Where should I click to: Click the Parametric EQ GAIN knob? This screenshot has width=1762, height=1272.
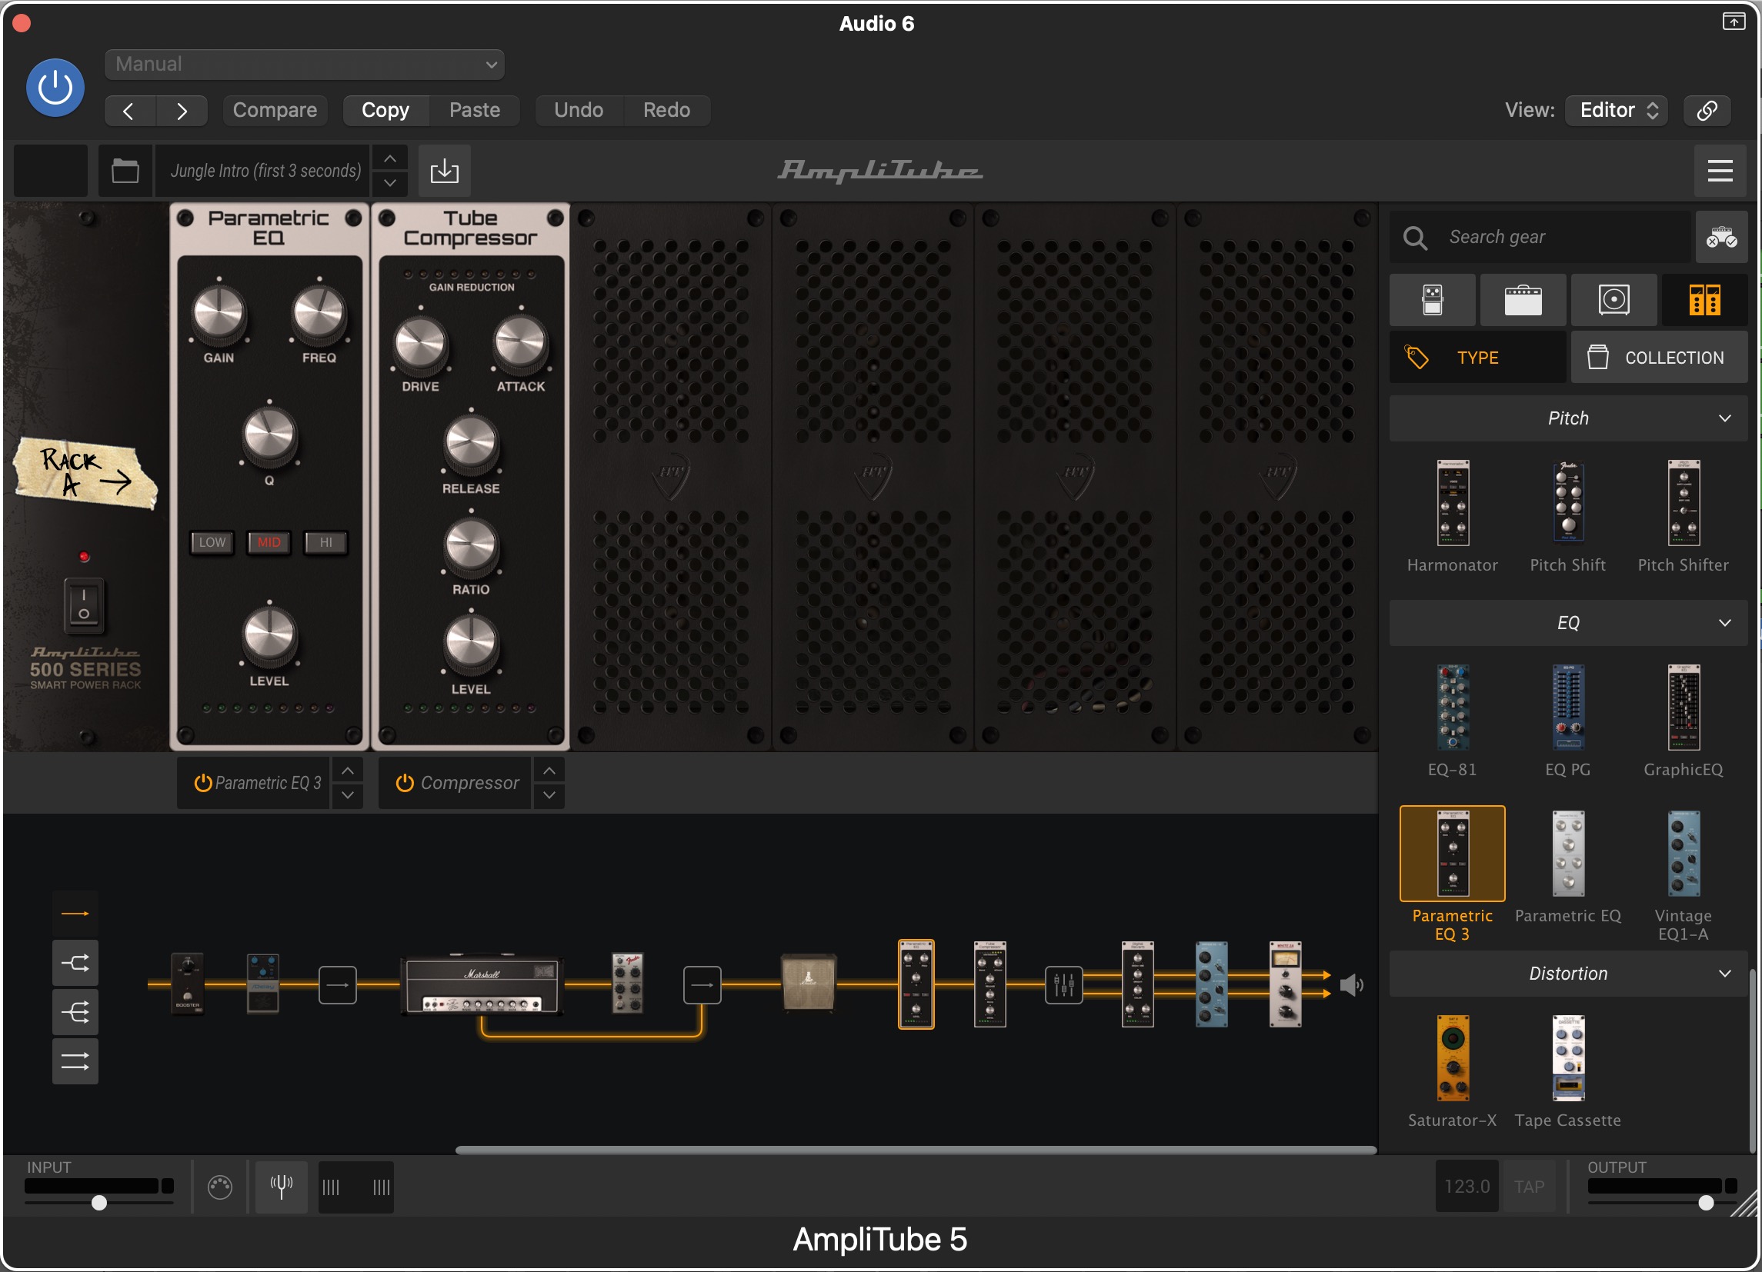tap(219, 315)
